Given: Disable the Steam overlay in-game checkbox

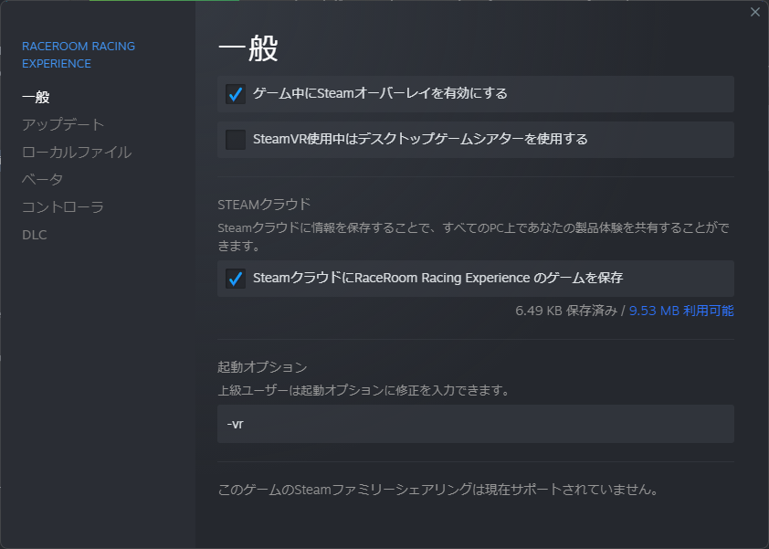Looking at the screenshot, I should 236,94.
